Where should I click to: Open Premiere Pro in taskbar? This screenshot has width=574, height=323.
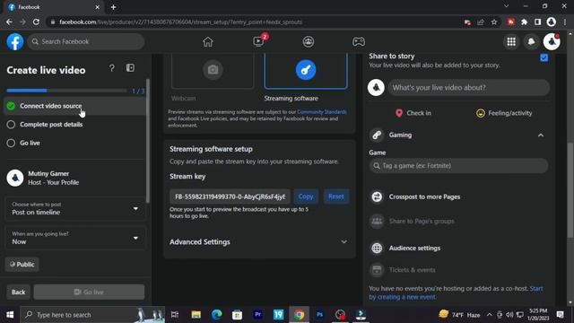pyautogui.click(x=257, y=315)
